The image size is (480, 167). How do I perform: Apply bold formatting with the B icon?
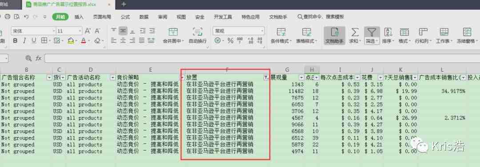pyautogui.click(x=15, y=40)
